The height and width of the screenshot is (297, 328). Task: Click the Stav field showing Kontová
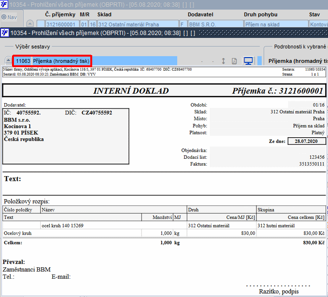coord(318,24)
